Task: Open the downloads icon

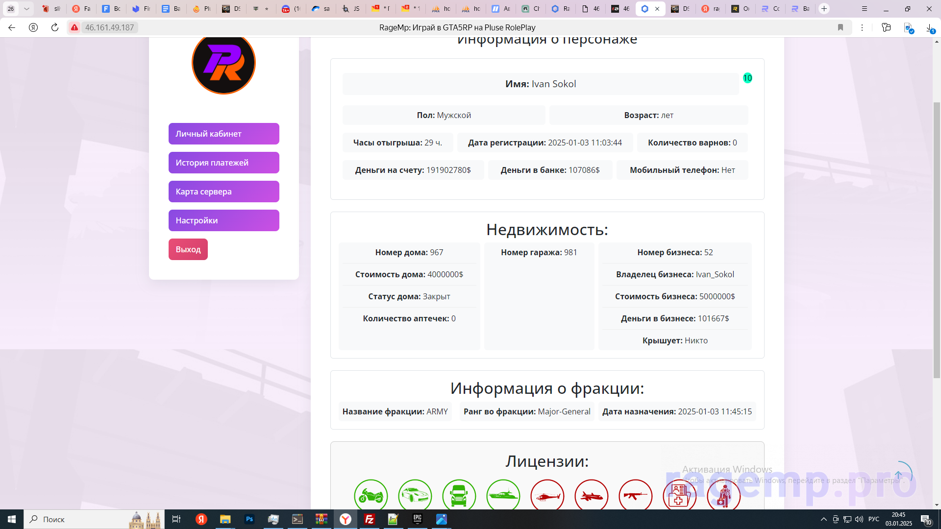Action: 930,28
